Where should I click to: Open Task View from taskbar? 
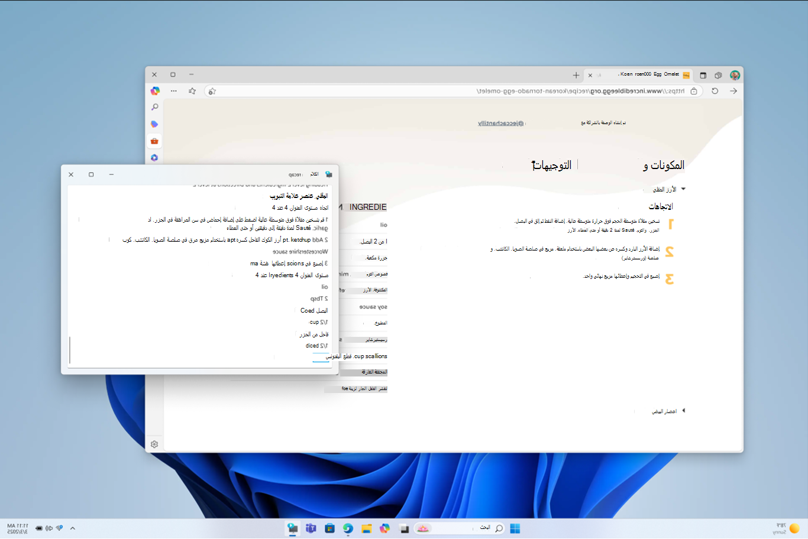tap(405, 528)
